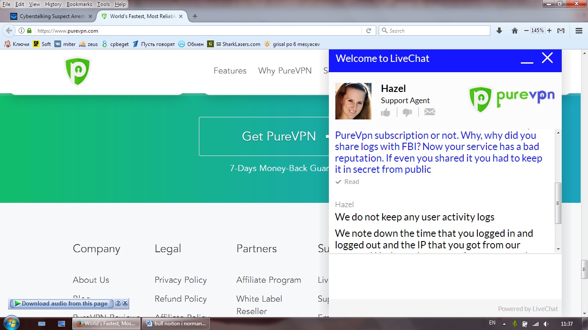Viewport: 588px width, 330px height.
Task: Open the History menu
Action: [x=53, y=4]
